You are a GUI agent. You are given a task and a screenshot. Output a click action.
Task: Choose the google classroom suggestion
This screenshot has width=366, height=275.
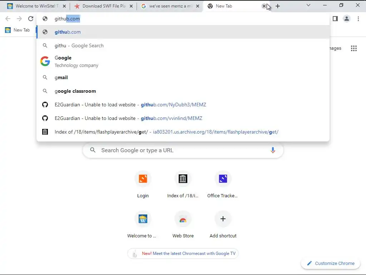(183, 91)
